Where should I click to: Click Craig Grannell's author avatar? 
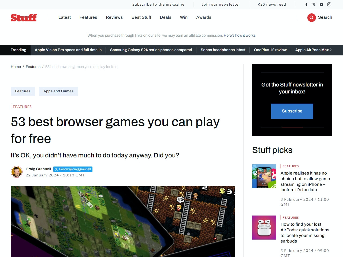[17, 172]
